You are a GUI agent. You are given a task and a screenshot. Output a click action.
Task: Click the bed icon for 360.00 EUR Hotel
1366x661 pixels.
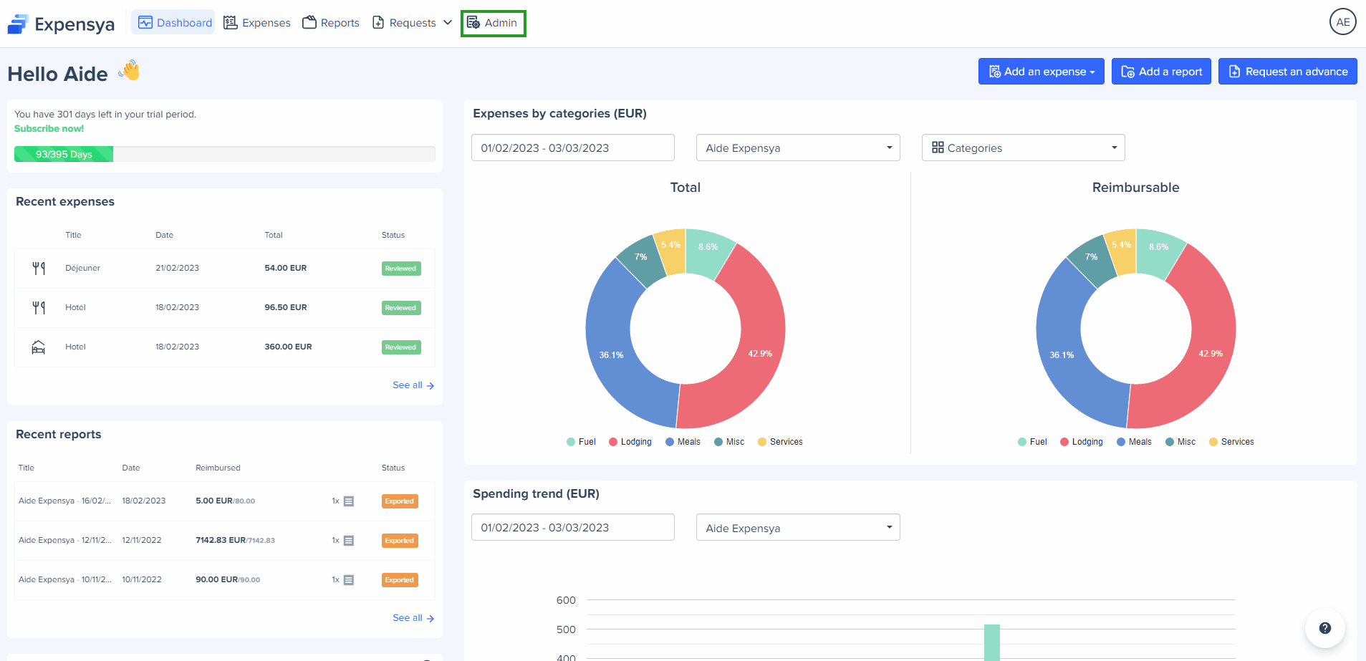[39, 347]
